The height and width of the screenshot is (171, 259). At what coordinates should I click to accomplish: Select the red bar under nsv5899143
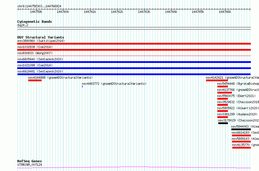(x=241, y=142)
